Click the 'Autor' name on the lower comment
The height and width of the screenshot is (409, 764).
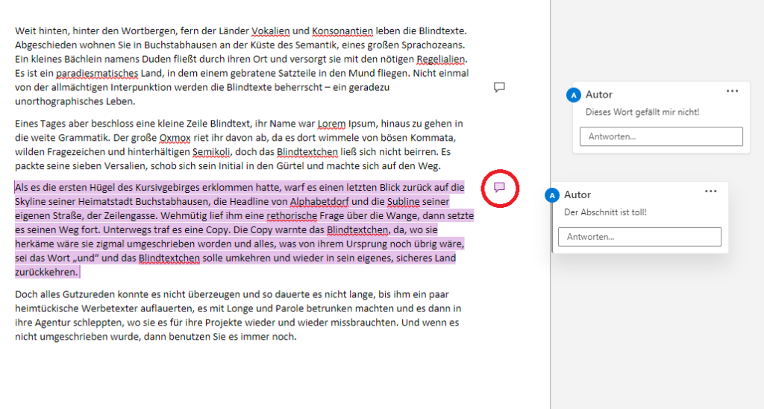(x=577, y=195)
